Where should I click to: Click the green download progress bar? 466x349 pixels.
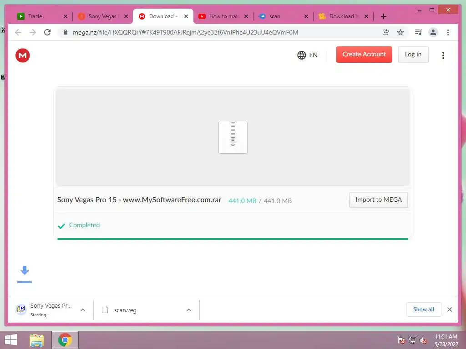click(233, 239)
